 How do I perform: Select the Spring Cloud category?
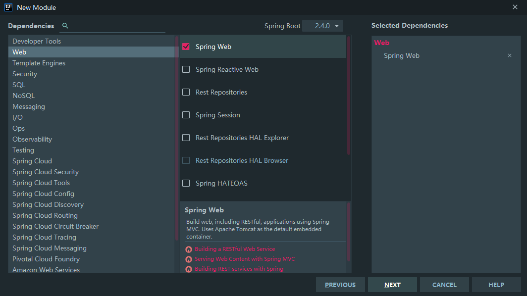(x=92, y=161)
